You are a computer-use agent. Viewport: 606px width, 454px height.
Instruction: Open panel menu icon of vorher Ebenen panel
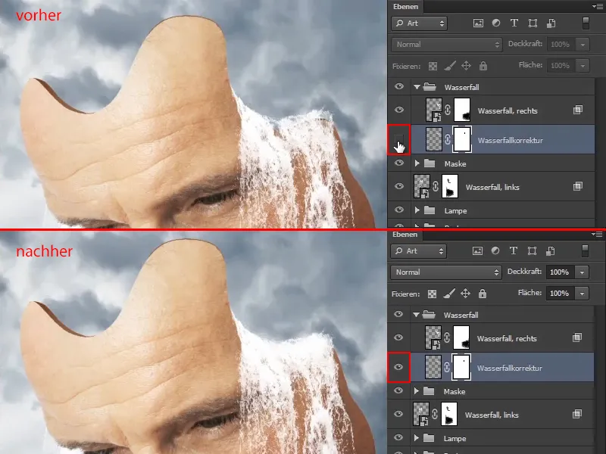[x=597, y=6]
